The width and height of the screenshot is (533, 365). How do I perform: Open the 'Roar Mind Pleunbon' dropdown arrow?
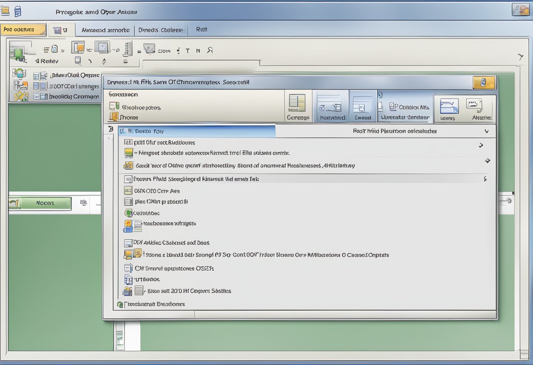tap(486, 131)
